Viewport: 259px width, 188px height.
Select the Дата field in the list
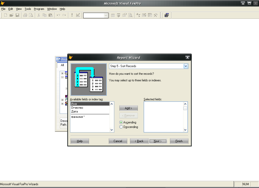(x=90, y=111)
